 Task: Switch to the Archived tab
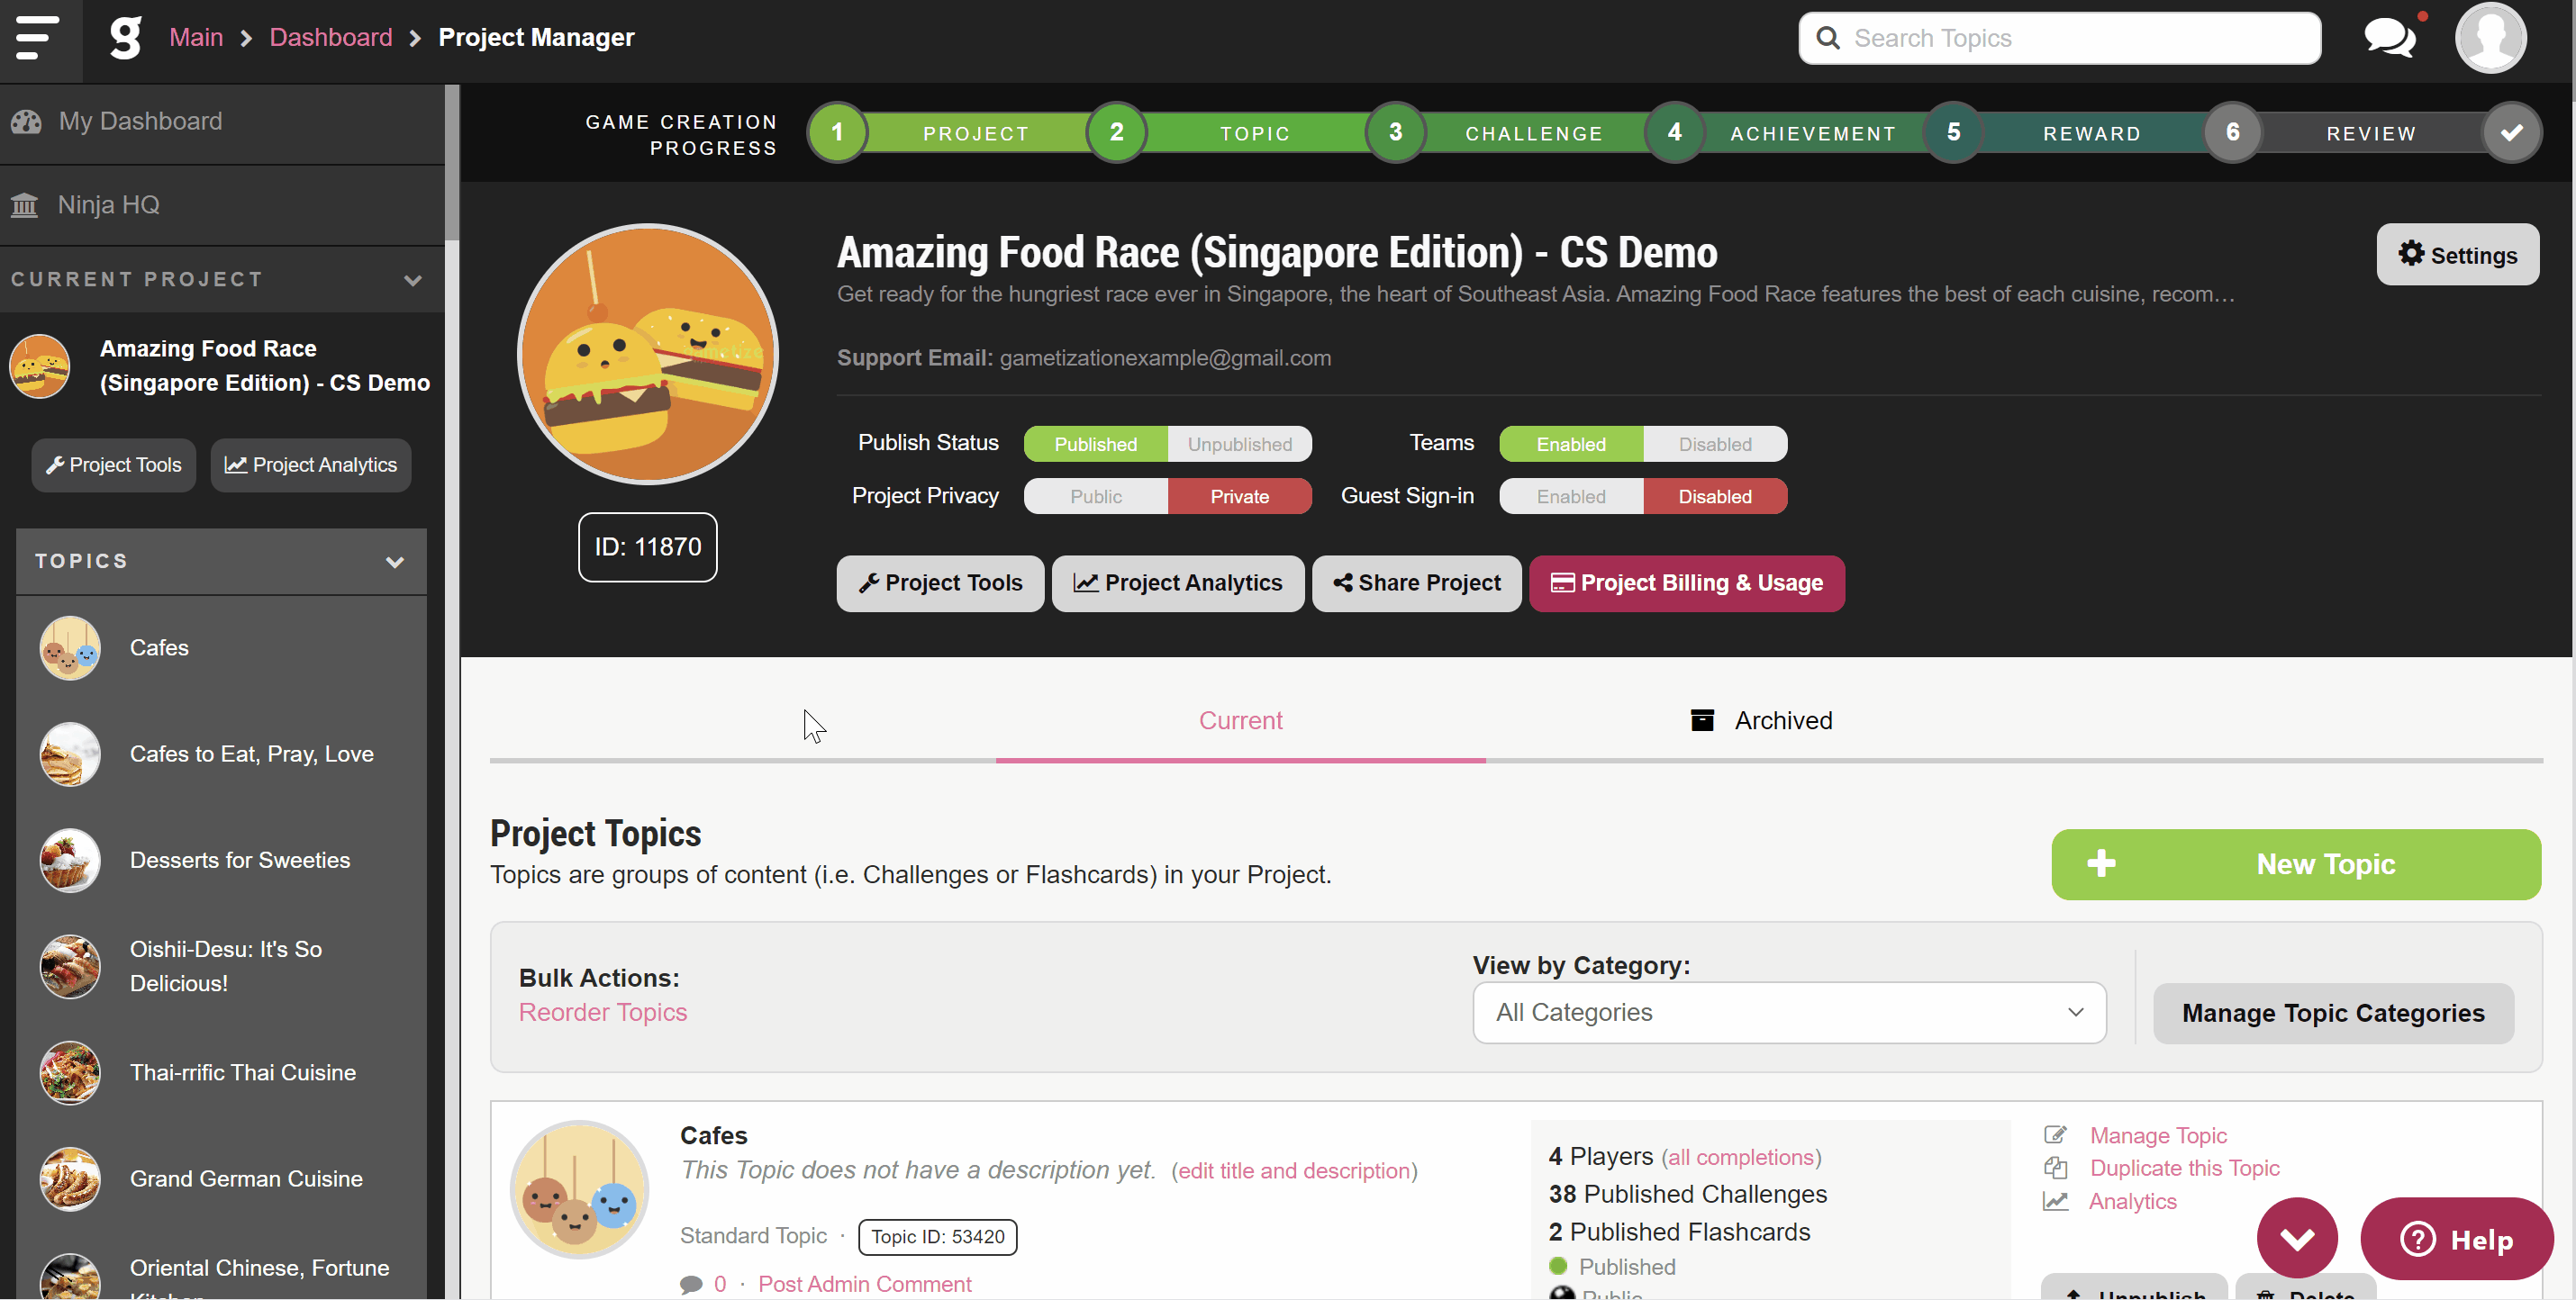pos(1761,720)
